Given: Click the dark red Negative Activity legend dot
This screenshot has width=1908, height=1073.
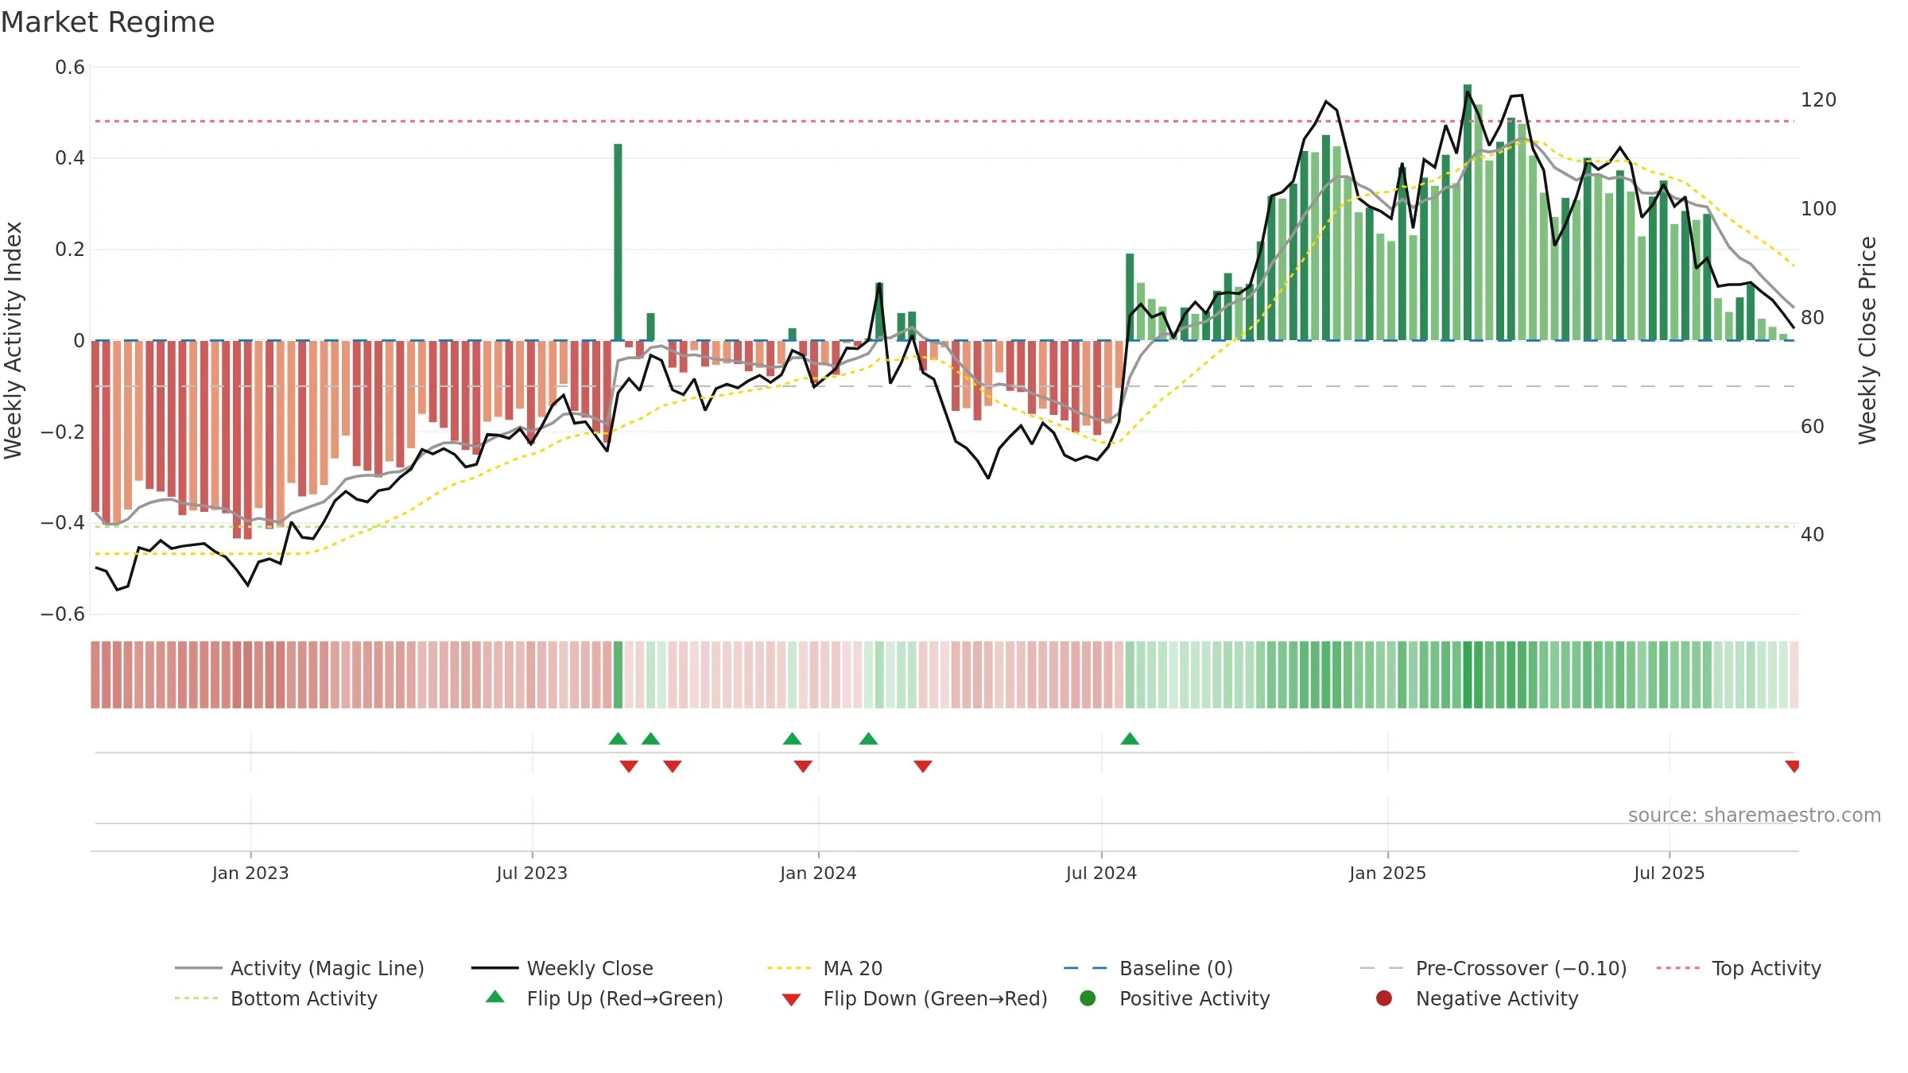Looking at the screenshot, I should coord(1384,998).
